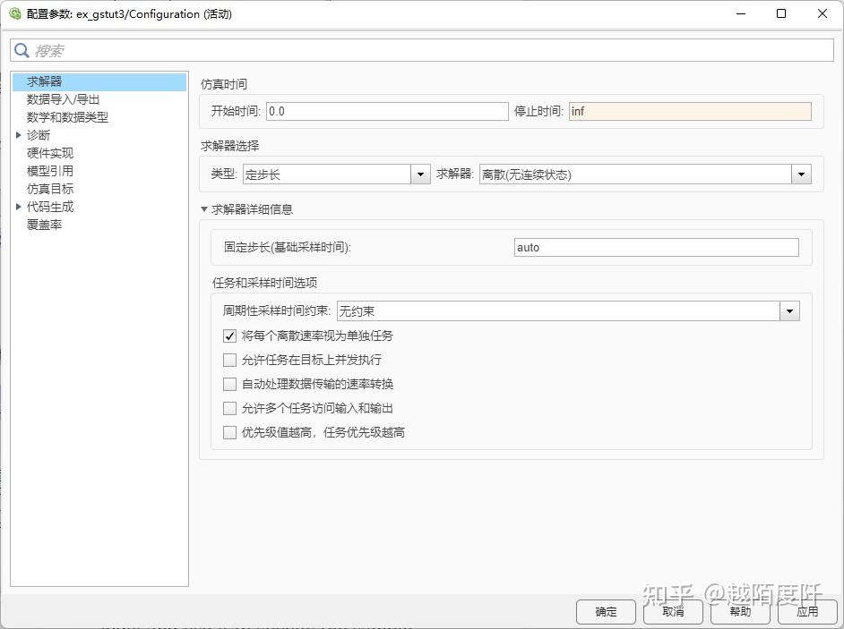Click the 固定步长 field showing auto
Screen dimensions: 844x629
[x=656, y=247]
